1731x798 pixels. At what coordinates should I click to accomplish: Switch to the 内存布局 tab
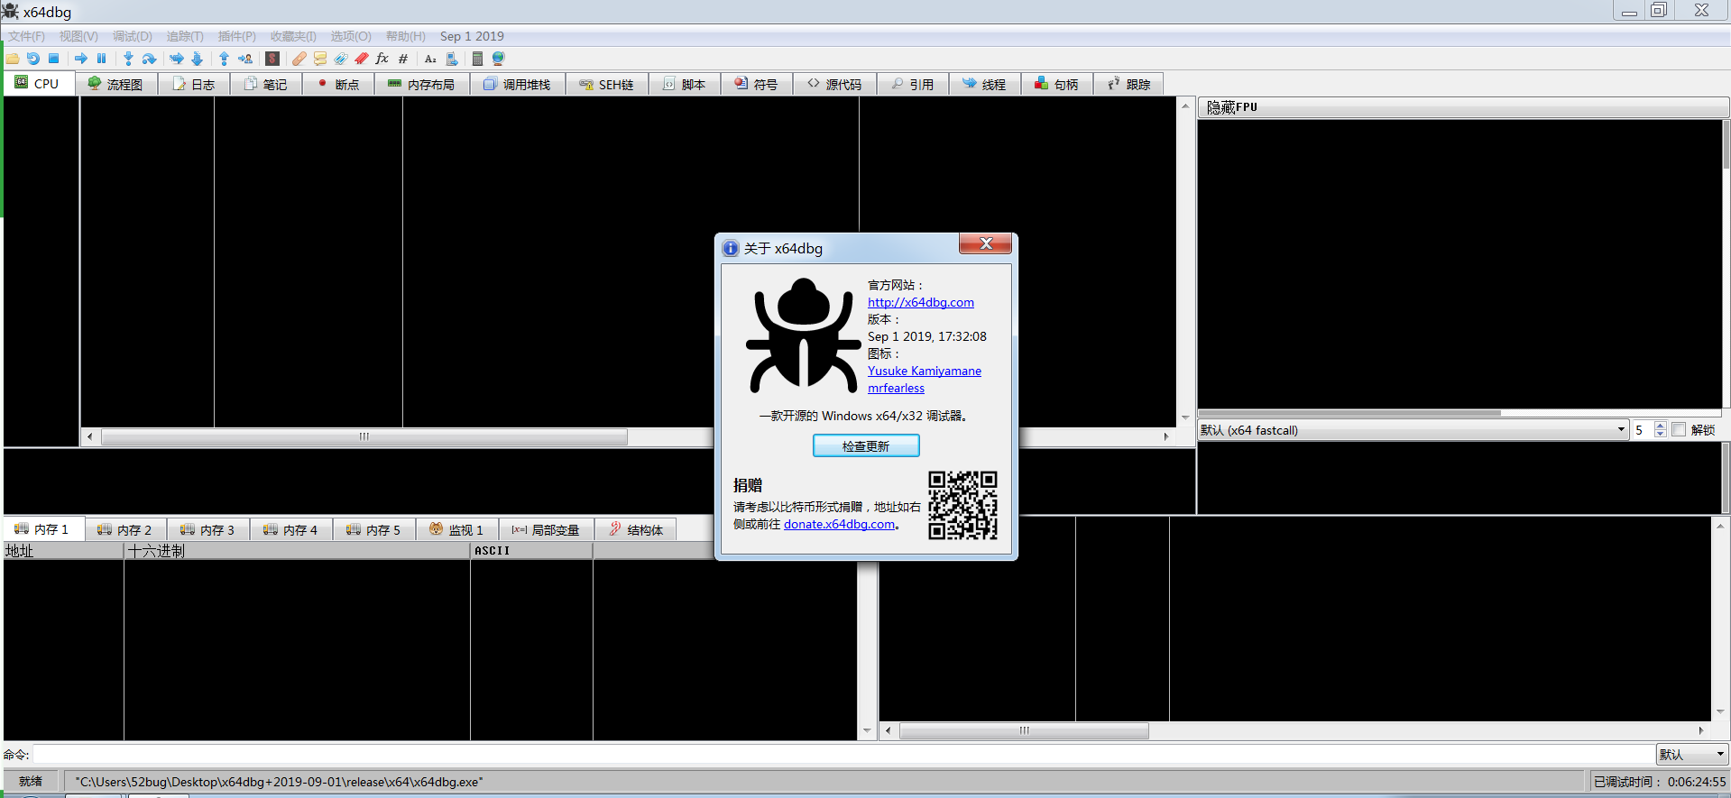421,84
